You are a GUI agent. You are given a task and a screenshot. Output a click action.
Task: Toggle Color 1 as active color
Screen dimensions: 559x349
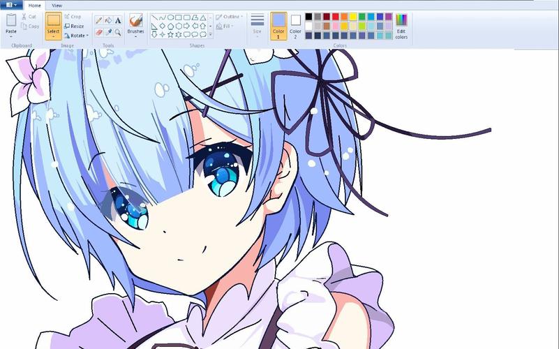click(278, 26)
